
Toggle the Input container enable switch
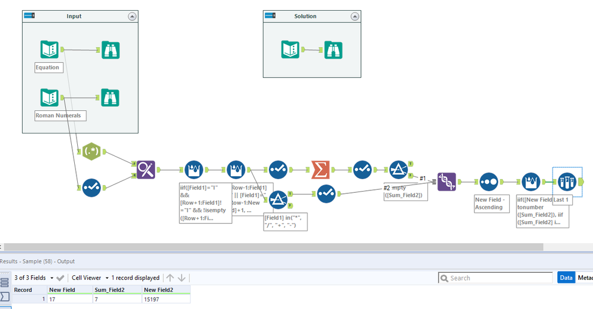pos(29,16)
